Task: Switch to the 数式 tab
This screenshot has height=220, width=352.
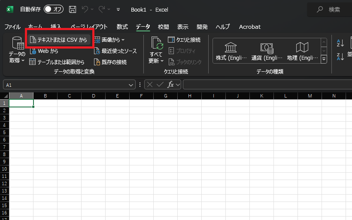Action: click(122, 27)
